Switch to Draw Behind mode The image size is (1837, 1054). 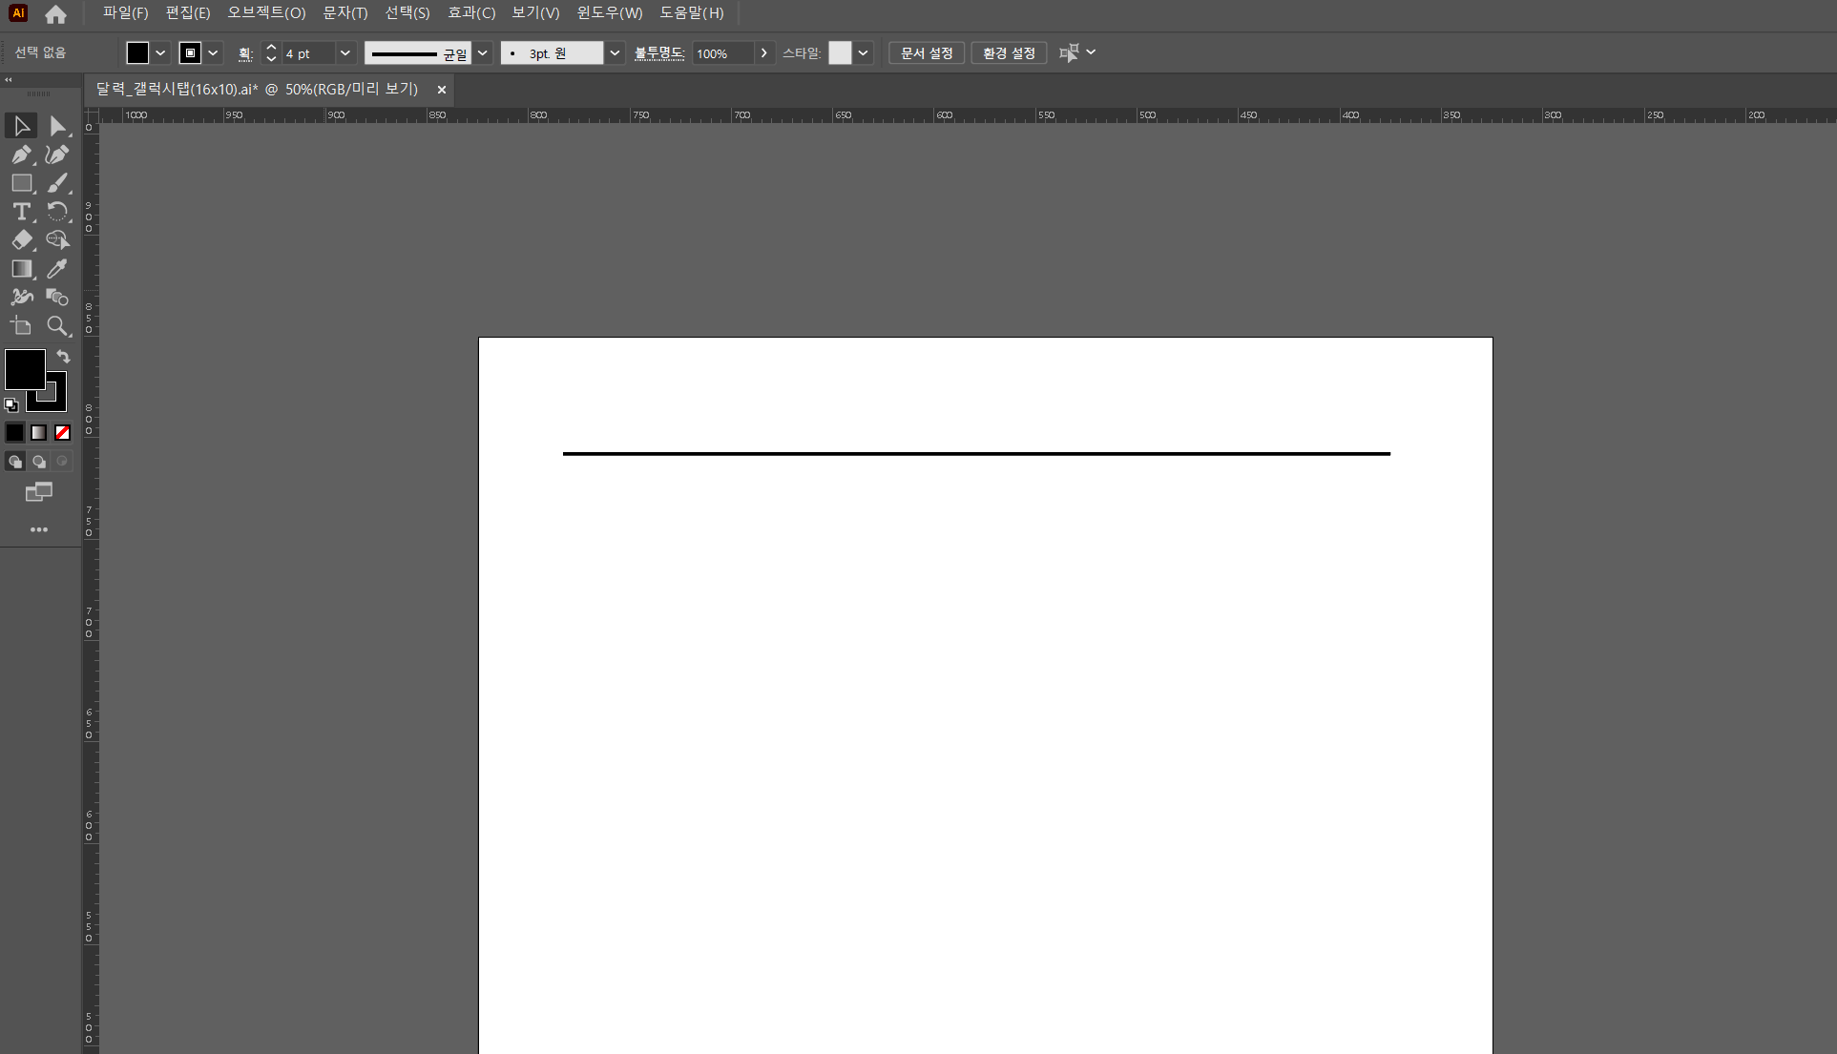click(39, 462)
